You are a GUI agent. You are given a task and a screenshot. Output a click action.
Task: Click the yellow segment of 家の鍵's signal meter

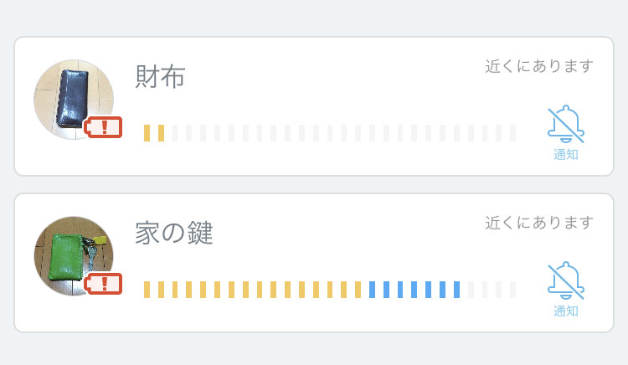252,290
